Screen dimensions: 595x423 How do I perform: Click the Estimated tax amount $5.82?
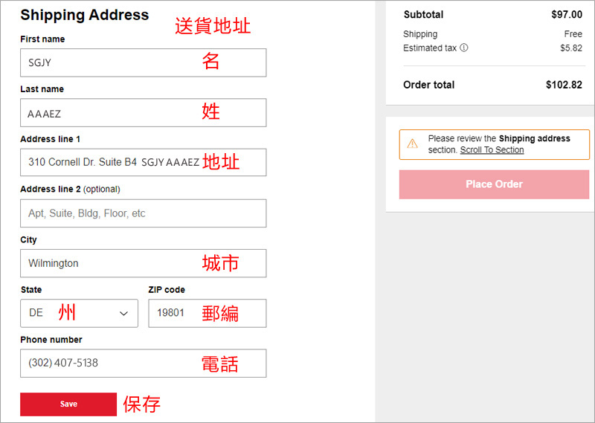pyautogui.click(x=570, y=48)
